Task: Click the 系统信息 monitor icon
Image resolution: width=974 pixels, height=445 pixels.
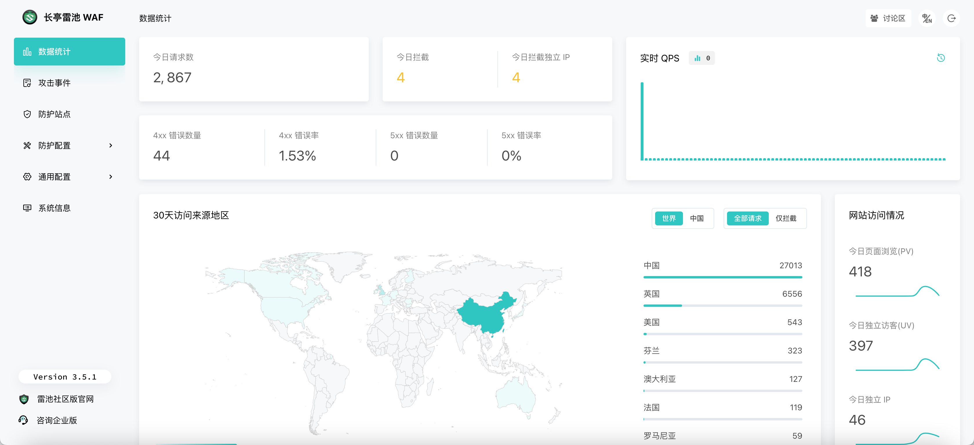Action: click(27, 208)
